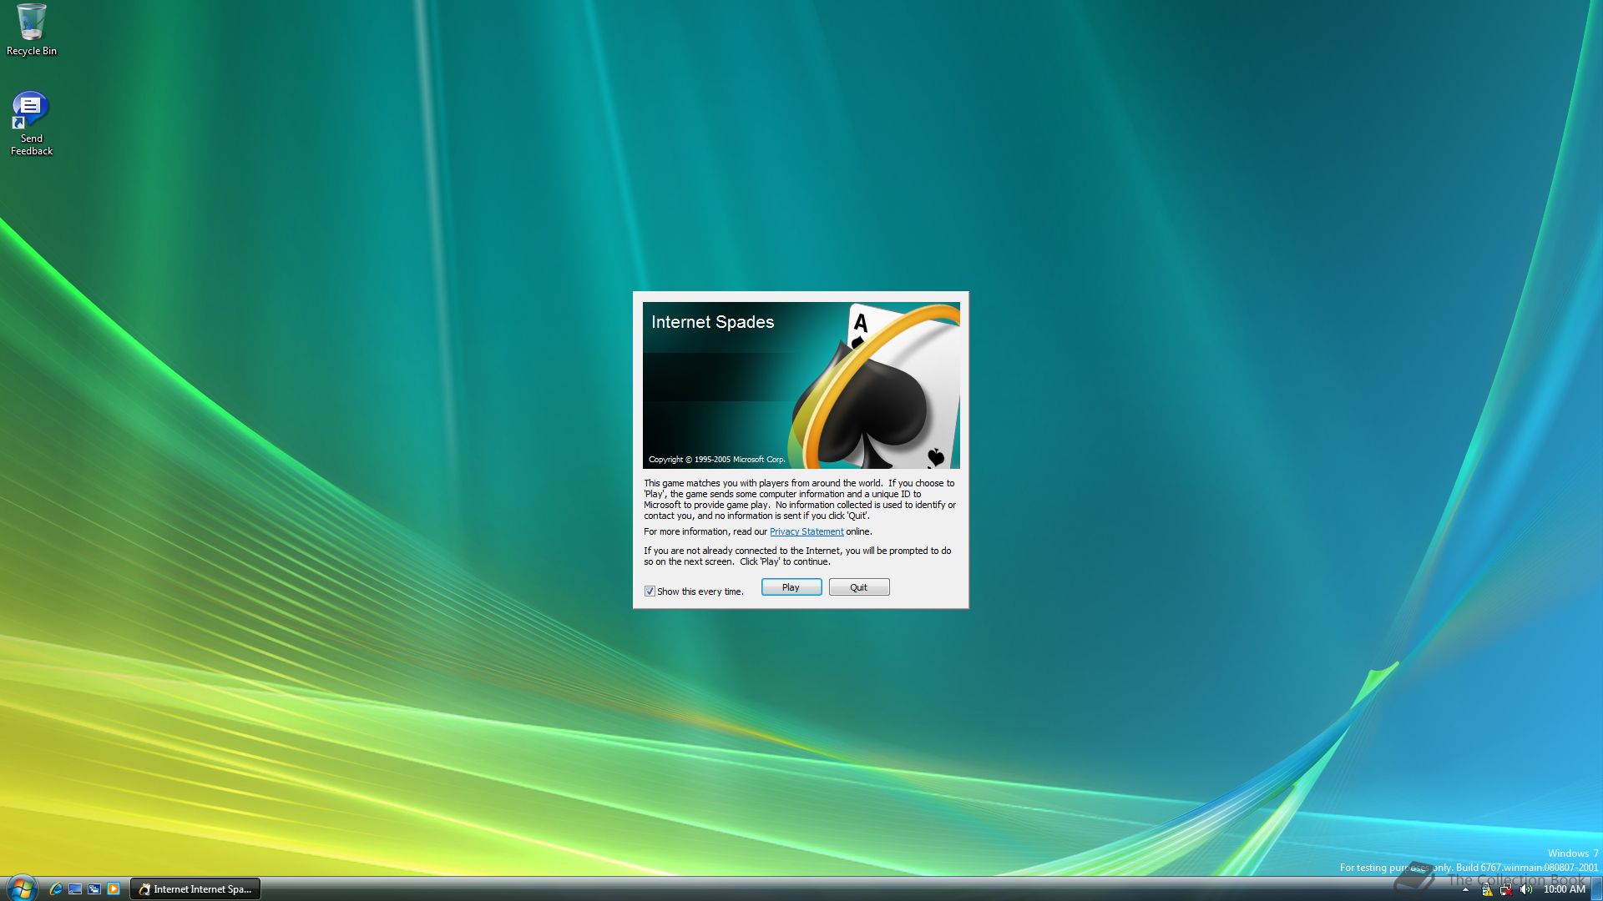The image size is (1603, 901).
Task: Click the 'Copyright © 1995-2005 Microsoft Corp.' text
Action: [x=716, y=460]
